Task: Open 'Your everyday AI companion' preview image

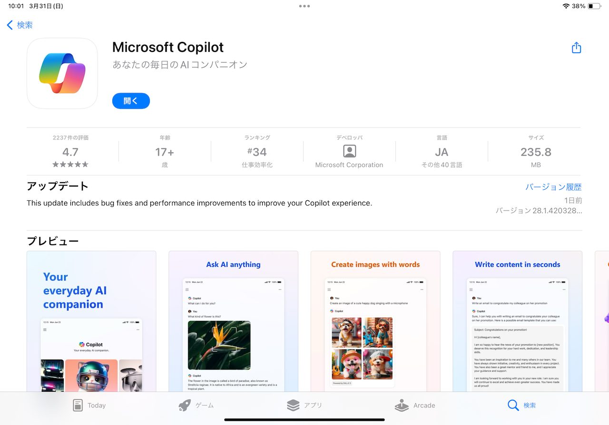Action: [x=91, y=321]
